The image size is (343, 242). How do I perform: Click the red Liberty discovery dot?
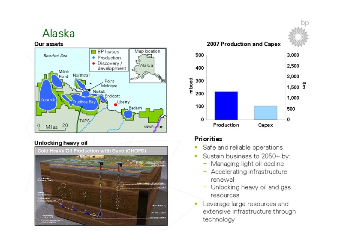tap(115, 105)
